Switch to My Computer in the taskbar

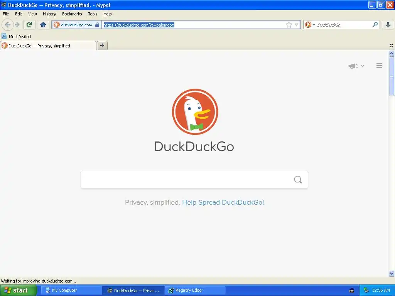tap(71, 290)
